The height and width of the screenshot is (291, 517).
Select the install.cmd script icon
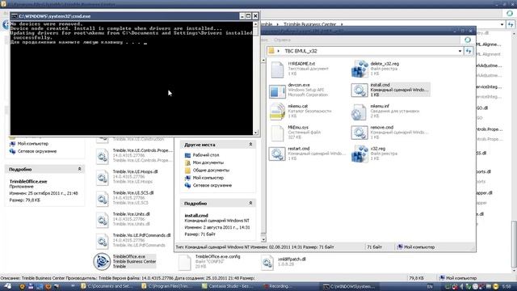pyautogui.click(x=359, y=90)
